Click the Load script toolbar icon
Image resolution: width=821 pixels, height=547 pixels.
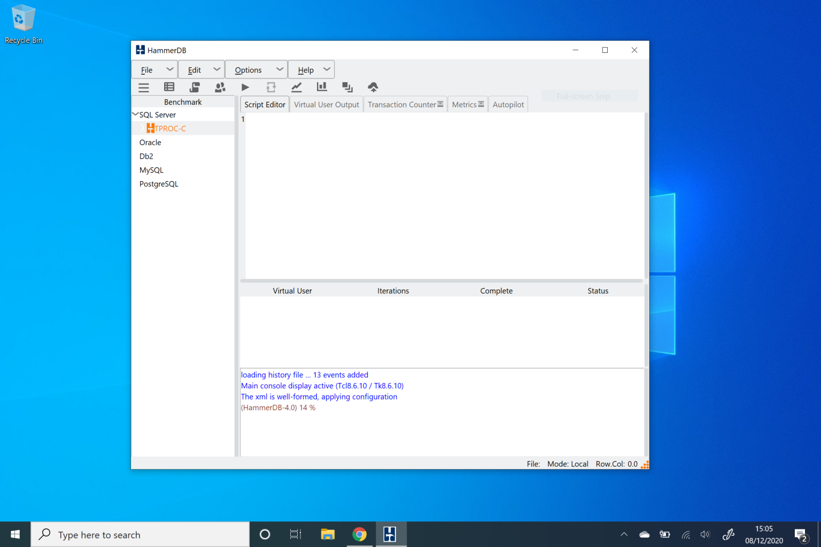195,87
